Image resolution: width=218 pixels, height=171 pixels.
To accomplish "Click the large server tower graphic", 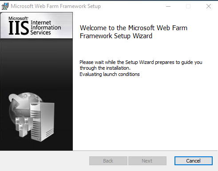I will [x=43, y=122].
